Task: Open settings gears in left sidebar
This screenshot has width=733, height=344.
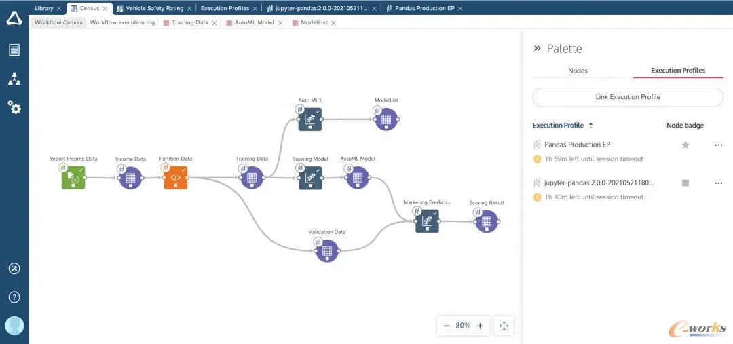Action: coord(14,108)
